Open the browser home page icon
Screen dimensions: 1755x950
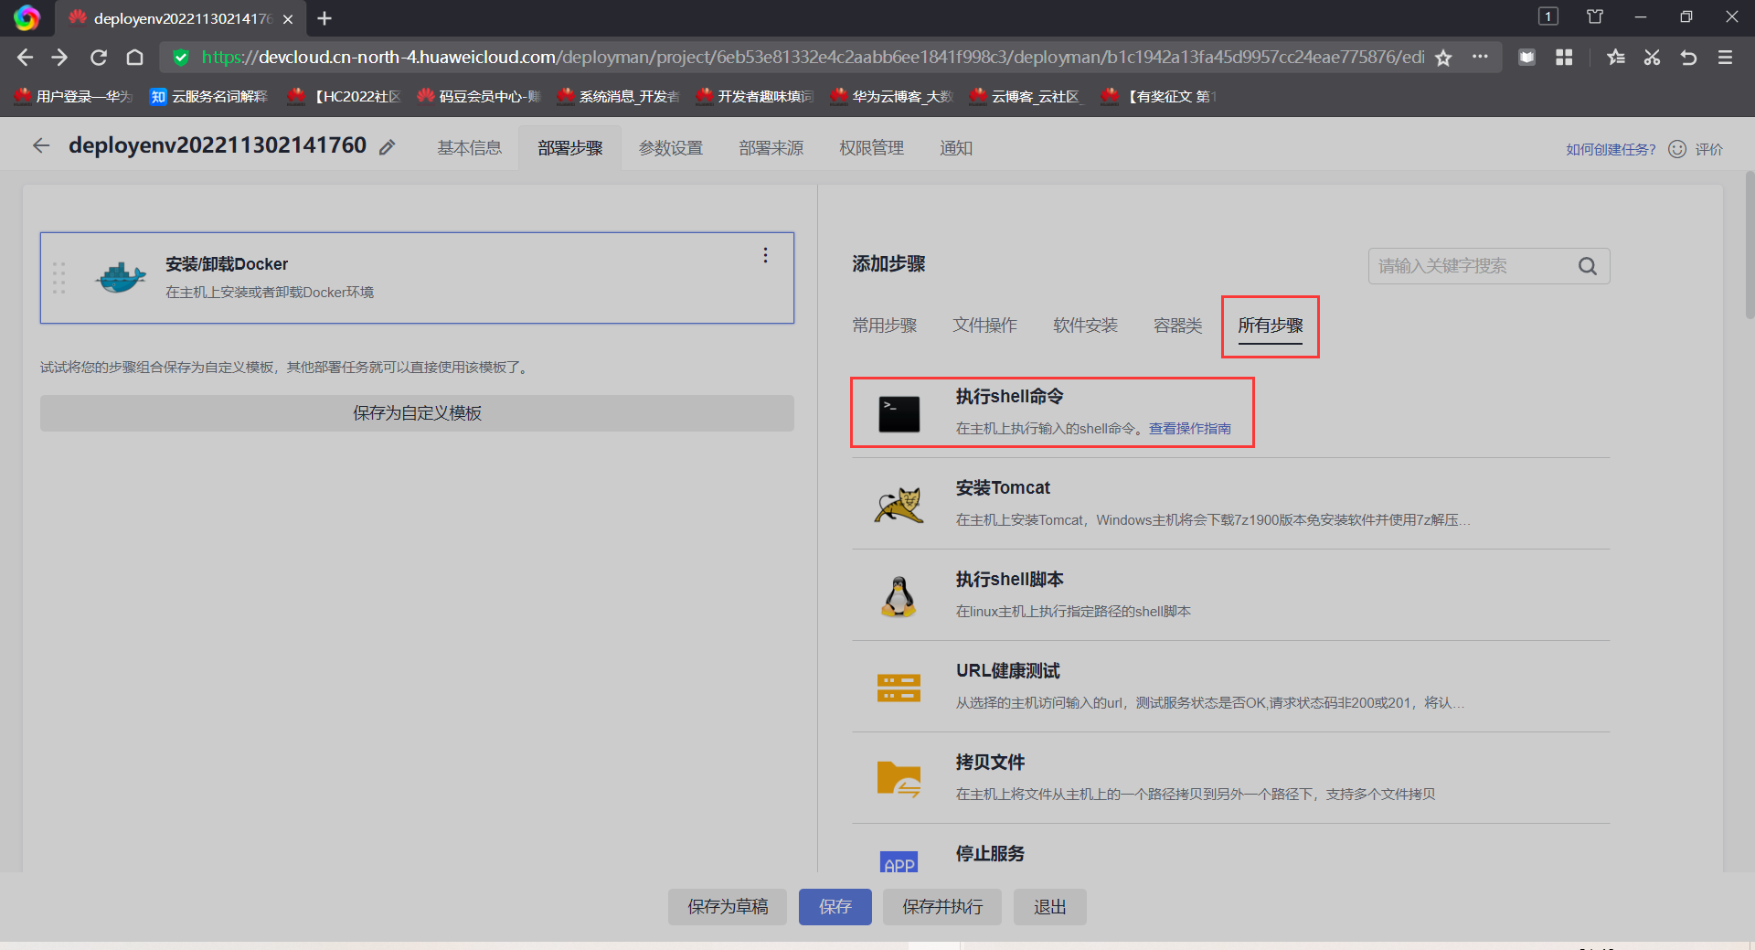click(134, 58)
